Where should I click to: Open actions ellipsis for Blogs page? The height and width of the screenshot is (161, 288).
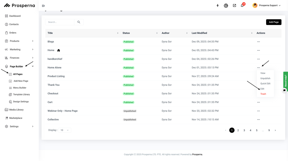tap(258, 42)
